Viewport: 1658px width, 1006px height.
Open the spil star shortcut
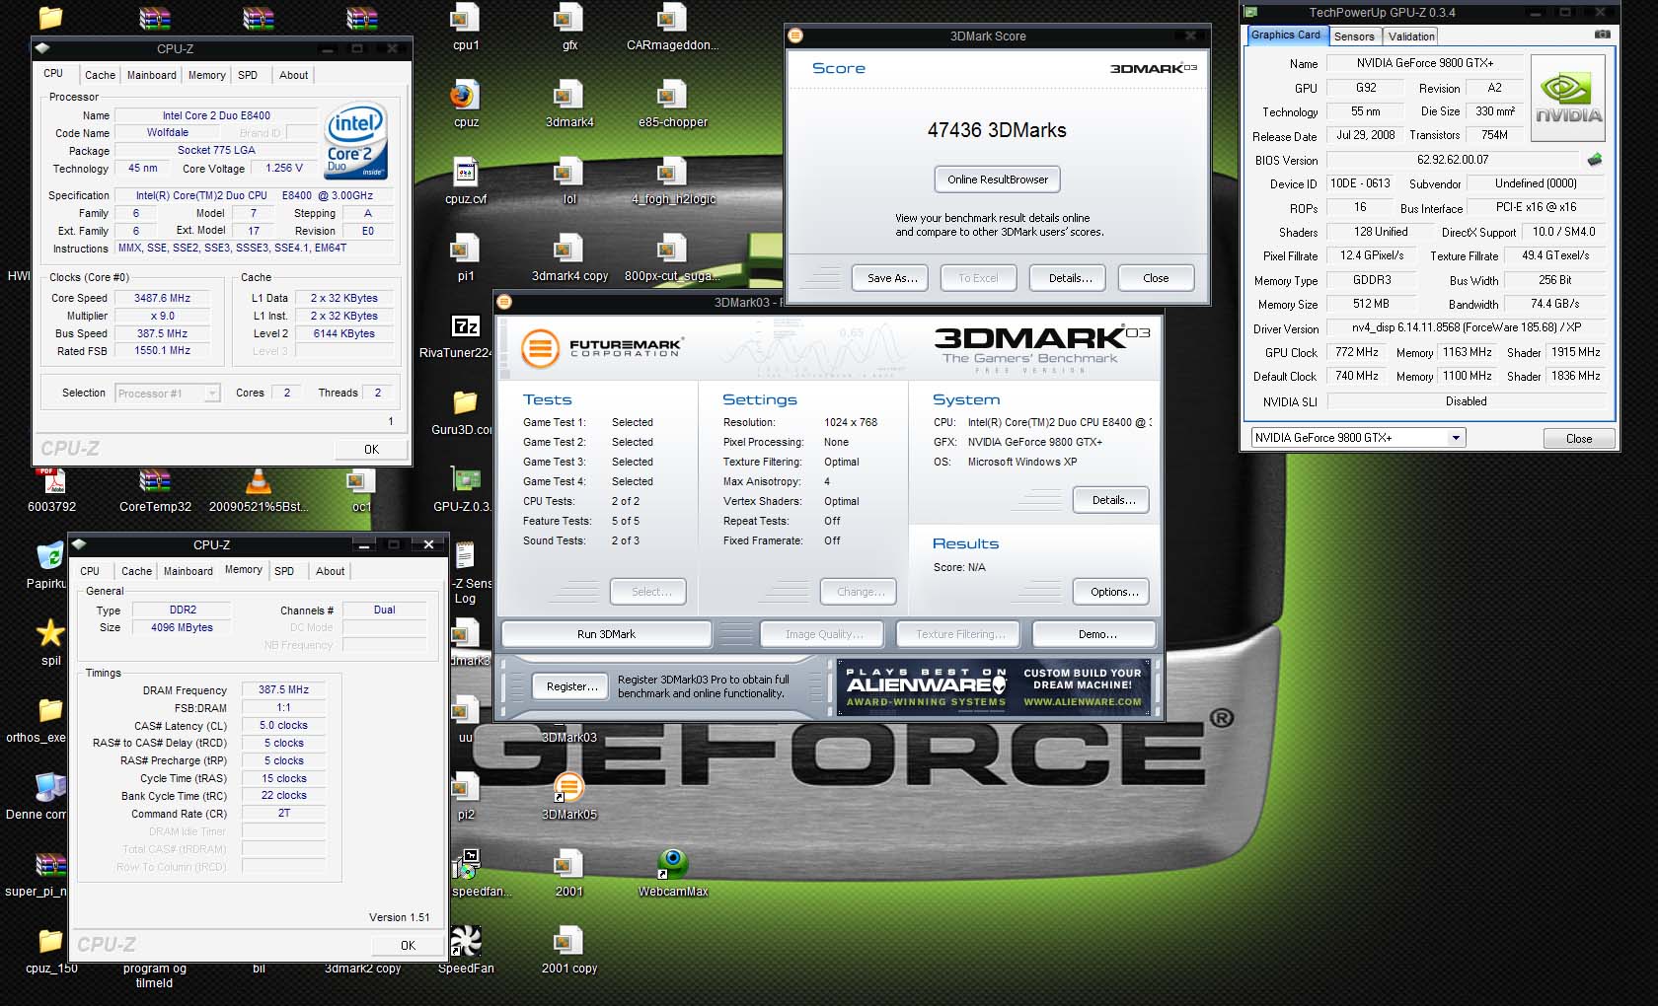click(50, 633)
